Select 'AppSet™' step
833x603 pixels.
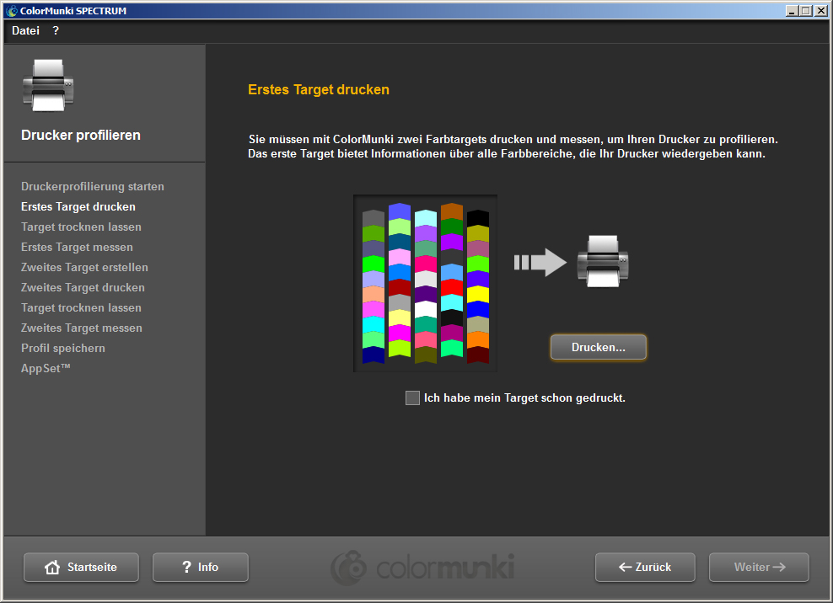click(x=46, y=368)
